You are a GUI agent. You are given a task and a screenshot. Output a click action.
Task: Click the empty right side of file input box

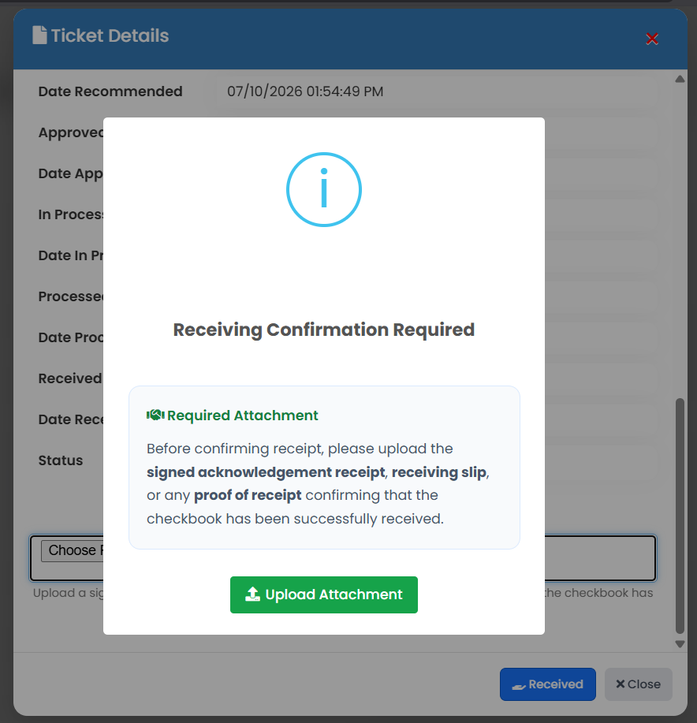point(599,558)
